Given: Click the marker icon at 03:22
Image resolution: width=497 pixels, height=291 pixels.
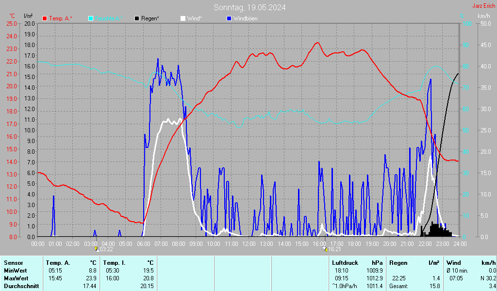Looking at the screenshot, I should pyautogui.click(x=97, y=249).
